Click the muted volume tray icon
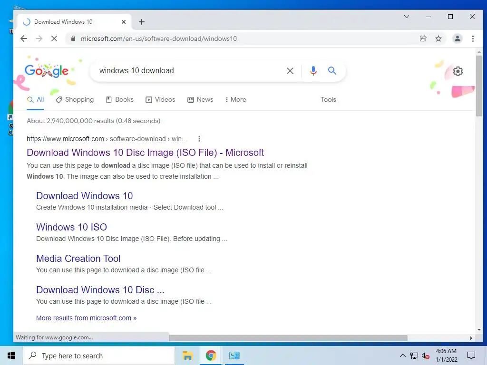Screen dimensions: 487x365 tap(426, 356)
